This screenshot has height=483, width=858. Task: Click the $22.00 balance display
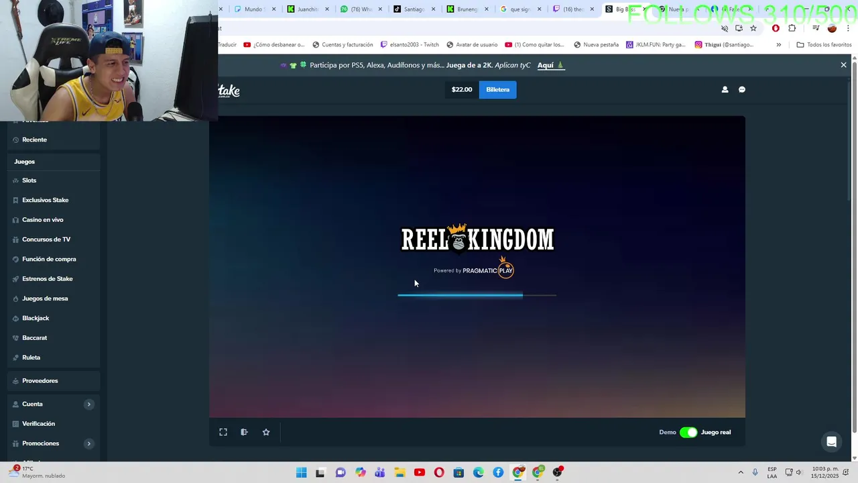462,89
